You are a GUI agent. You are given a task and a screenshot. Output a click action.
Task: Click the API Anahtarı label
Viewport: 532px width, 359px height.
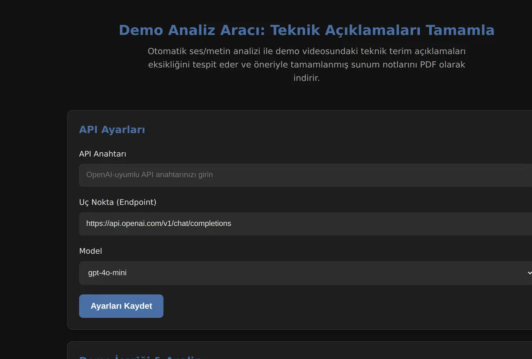(x=103, y=154)
